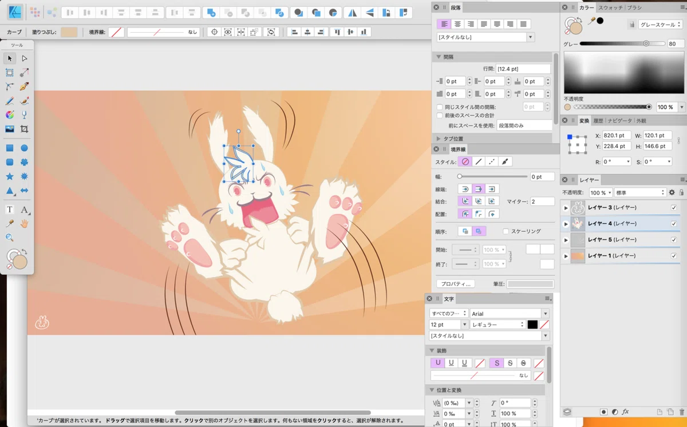Viewport: 687px width, 427px height.
Task: Select the 変換 tab
Action: coord(584,121)
